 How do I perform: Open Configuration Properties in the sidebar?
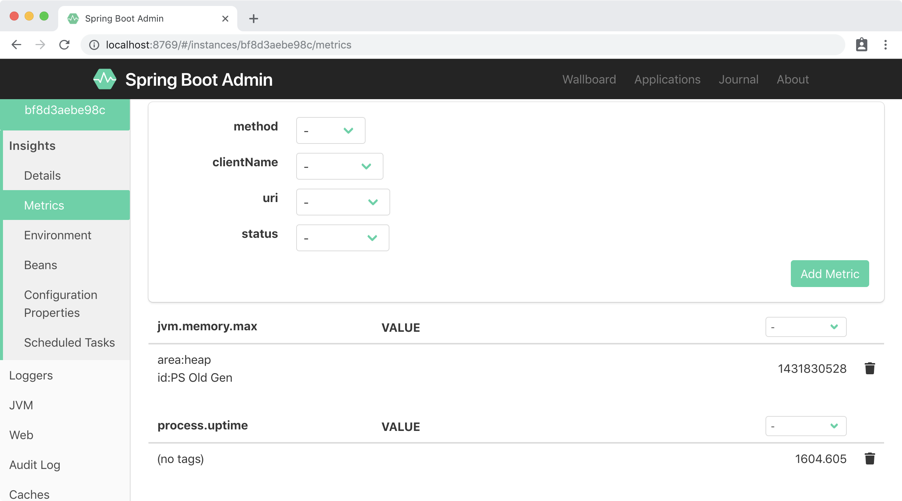coord(66,304)
